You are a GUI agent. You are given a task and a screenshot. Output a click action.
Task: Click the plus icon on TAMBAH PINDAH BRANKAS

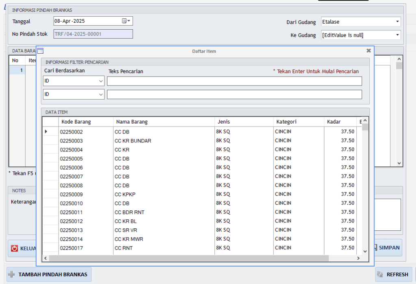11,274
